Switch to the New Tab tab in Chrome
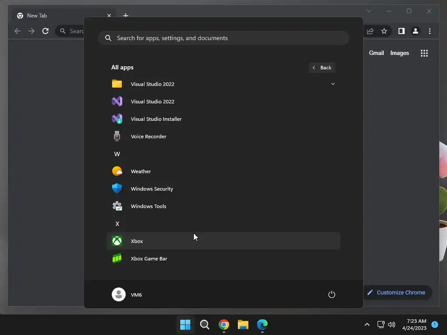 point(63,16)
